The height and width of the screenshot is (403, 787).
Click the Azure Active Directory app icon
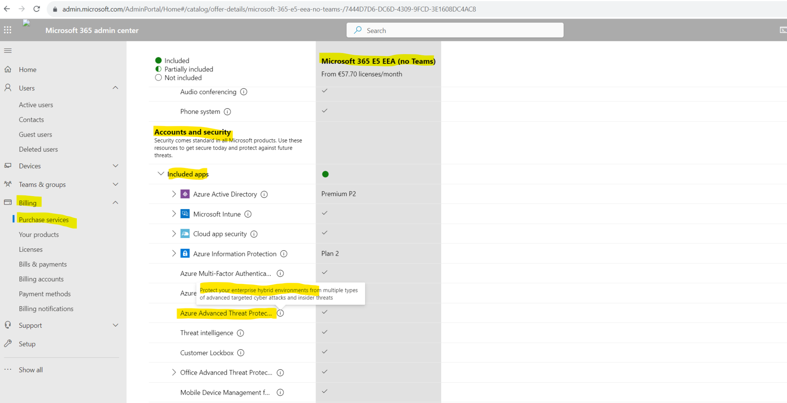185,194
